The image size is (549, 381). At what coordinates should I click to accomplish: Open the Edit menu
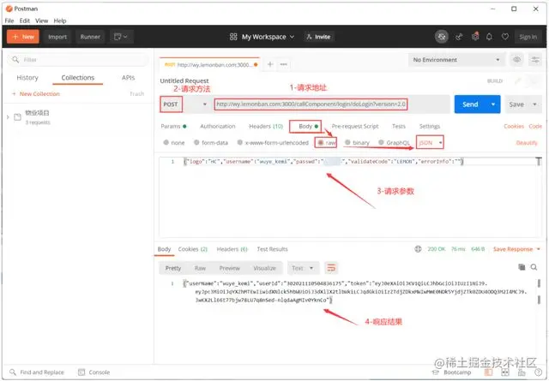pyautogui.click(x=24, y=21)
